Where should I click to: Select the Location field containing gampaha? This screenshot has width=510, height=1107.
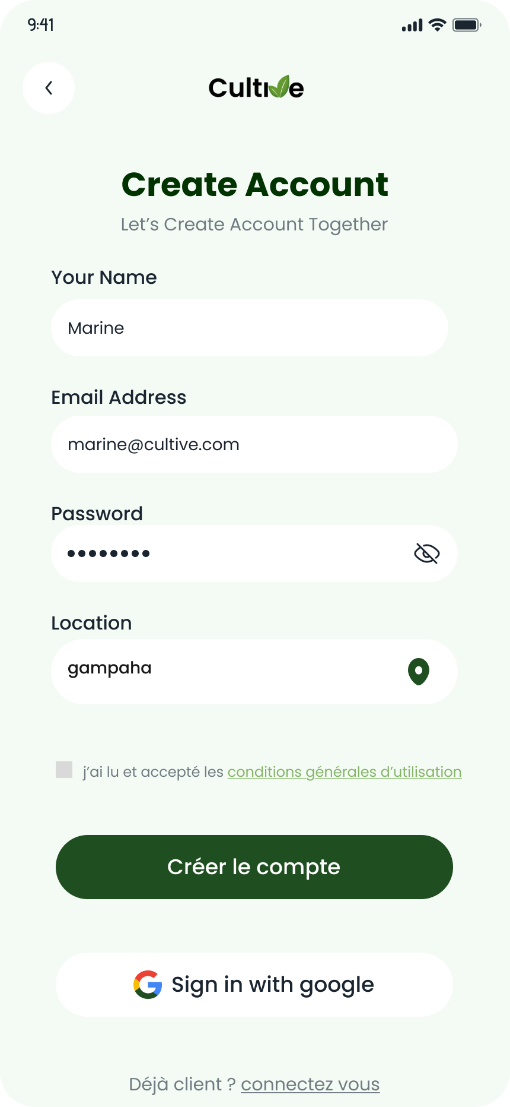tap(225, 672)
